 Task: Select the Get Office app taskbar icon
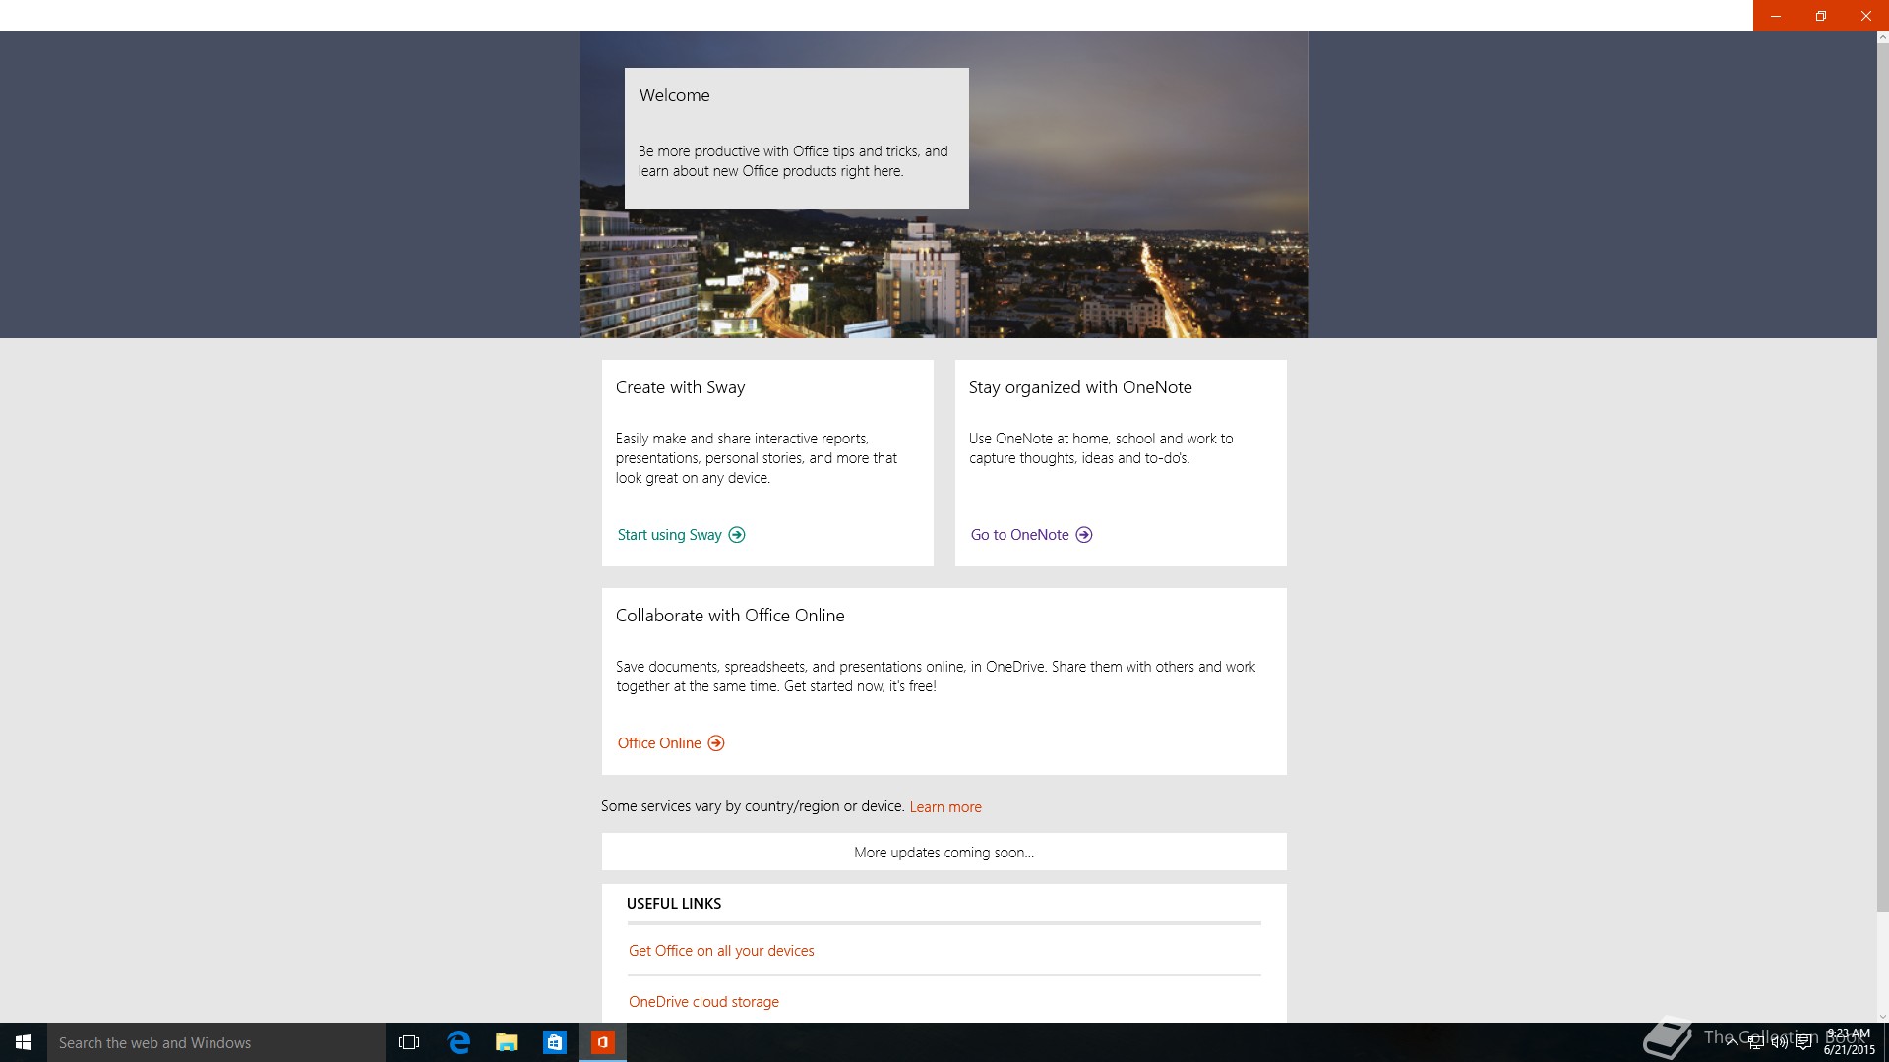coord(603,1042)
